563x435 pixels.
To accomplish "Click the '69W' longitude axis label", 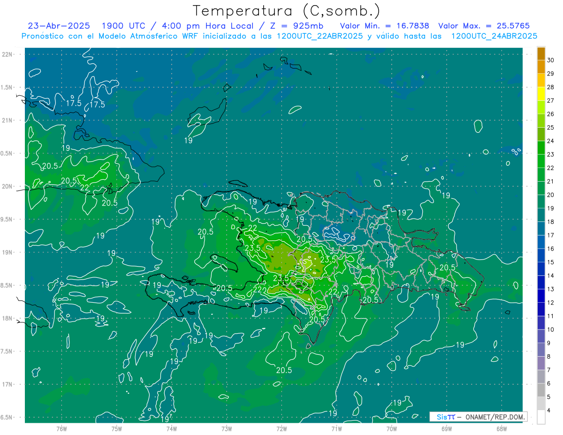I will tap(447, 428).
